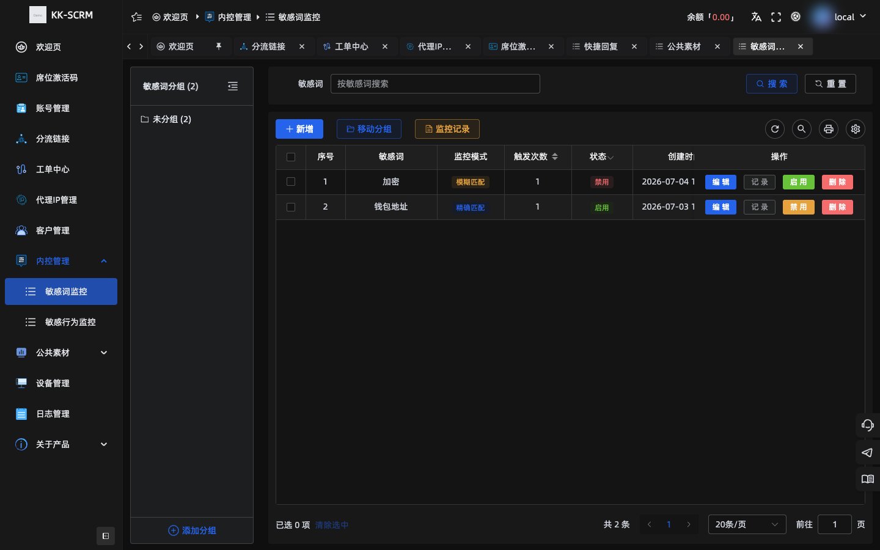The image size is (880, 550).
Task: Select 敏感词监控 in the sidebar submenu
Action: click(x=61, y=291)
